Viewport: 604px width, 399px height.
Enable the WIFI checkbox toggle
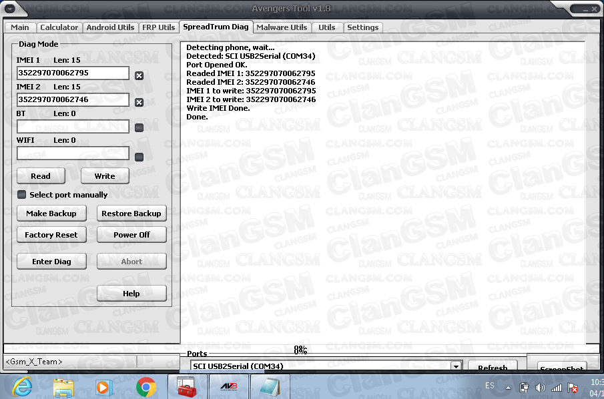(x=139, y=157)
